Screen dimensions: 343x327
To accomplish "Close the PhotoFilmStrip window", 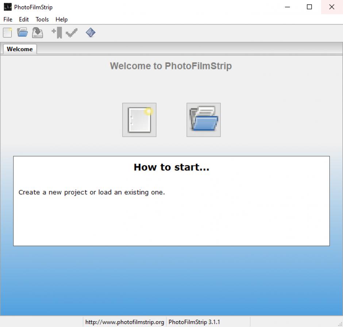I will 332,7.
